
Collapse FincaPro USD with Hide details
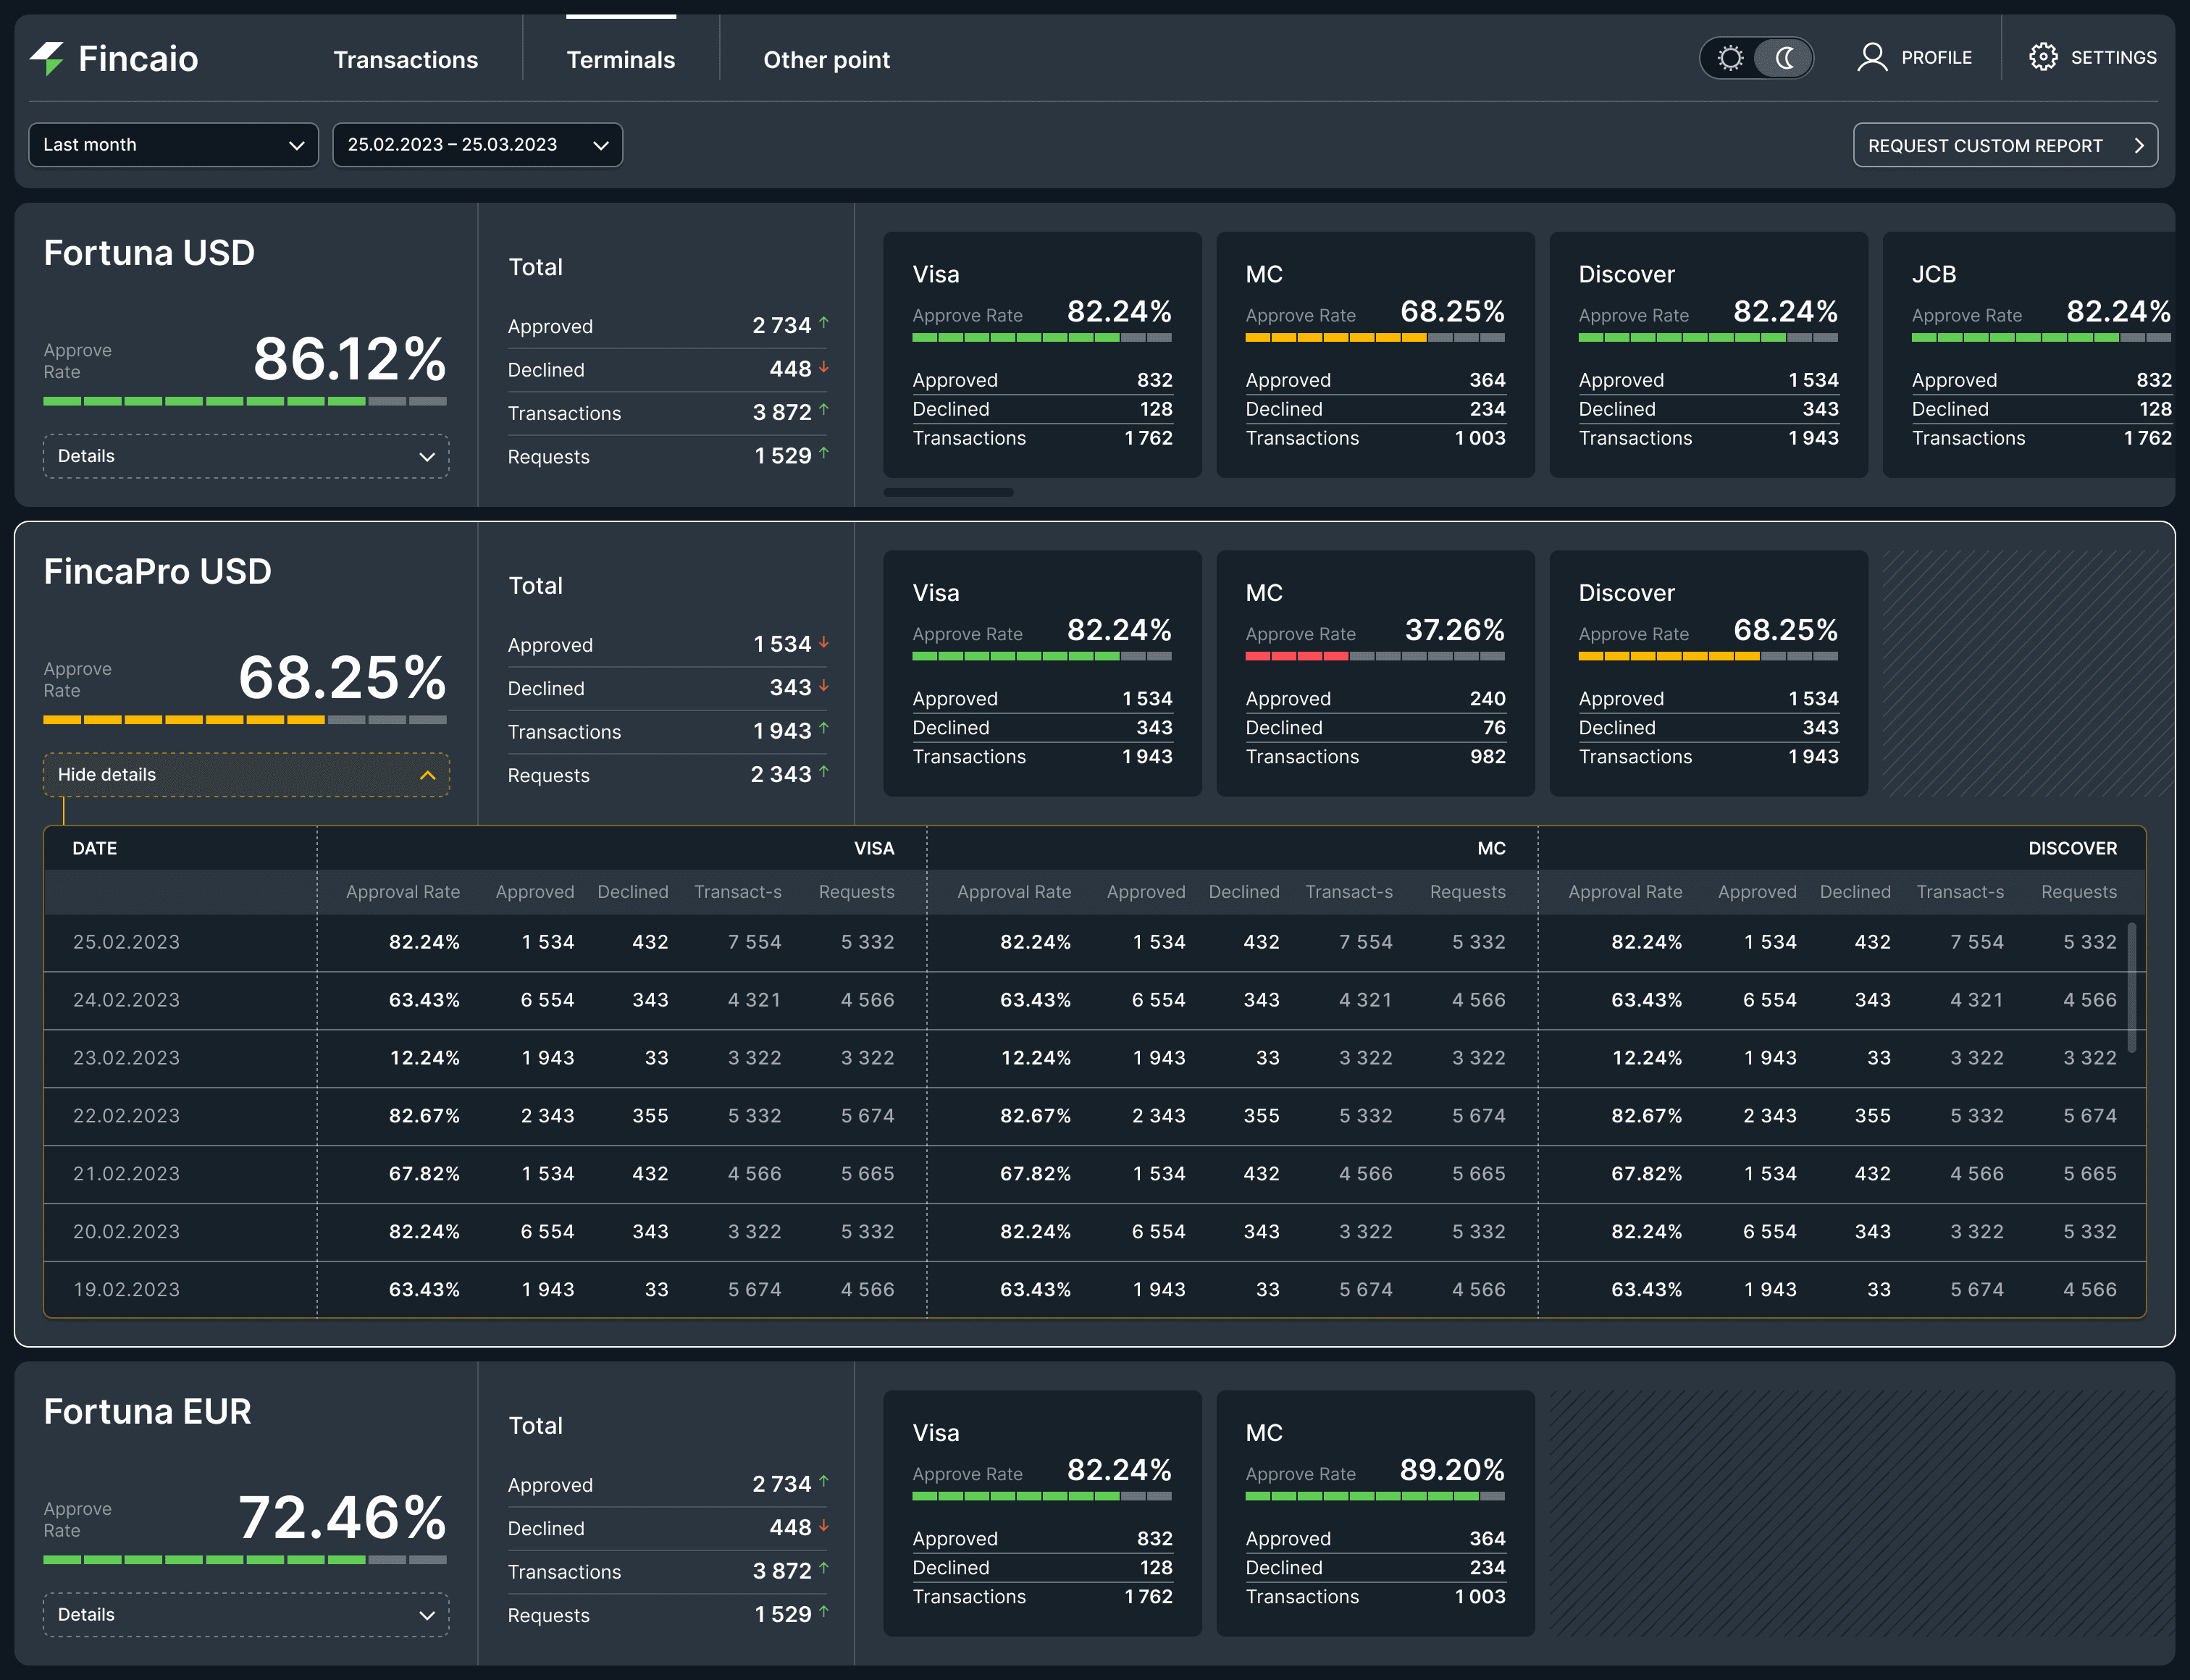(246, 775)
